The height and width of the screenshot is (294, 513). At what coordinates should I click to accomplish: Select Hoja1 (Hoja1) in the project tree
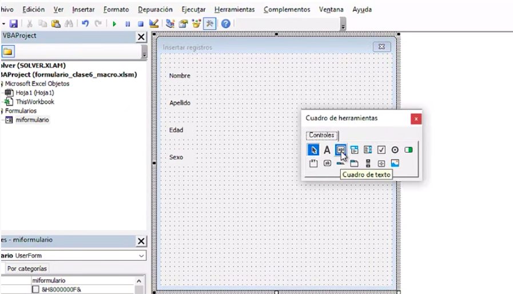click(35, 93)
